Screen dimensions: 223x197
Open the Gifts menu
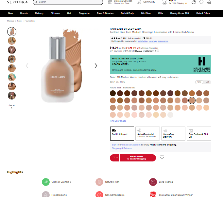click(160, 13)
